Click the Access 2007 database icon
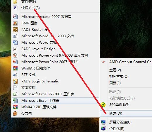The image size is (152, 132). click(15, 17)
